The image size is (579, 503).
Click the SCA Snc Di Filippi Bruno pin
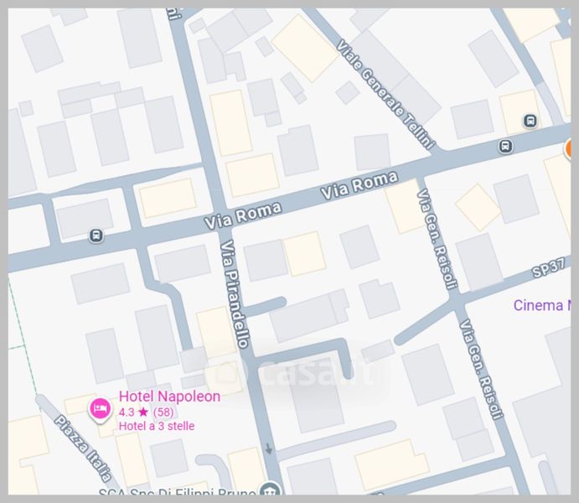271,491
